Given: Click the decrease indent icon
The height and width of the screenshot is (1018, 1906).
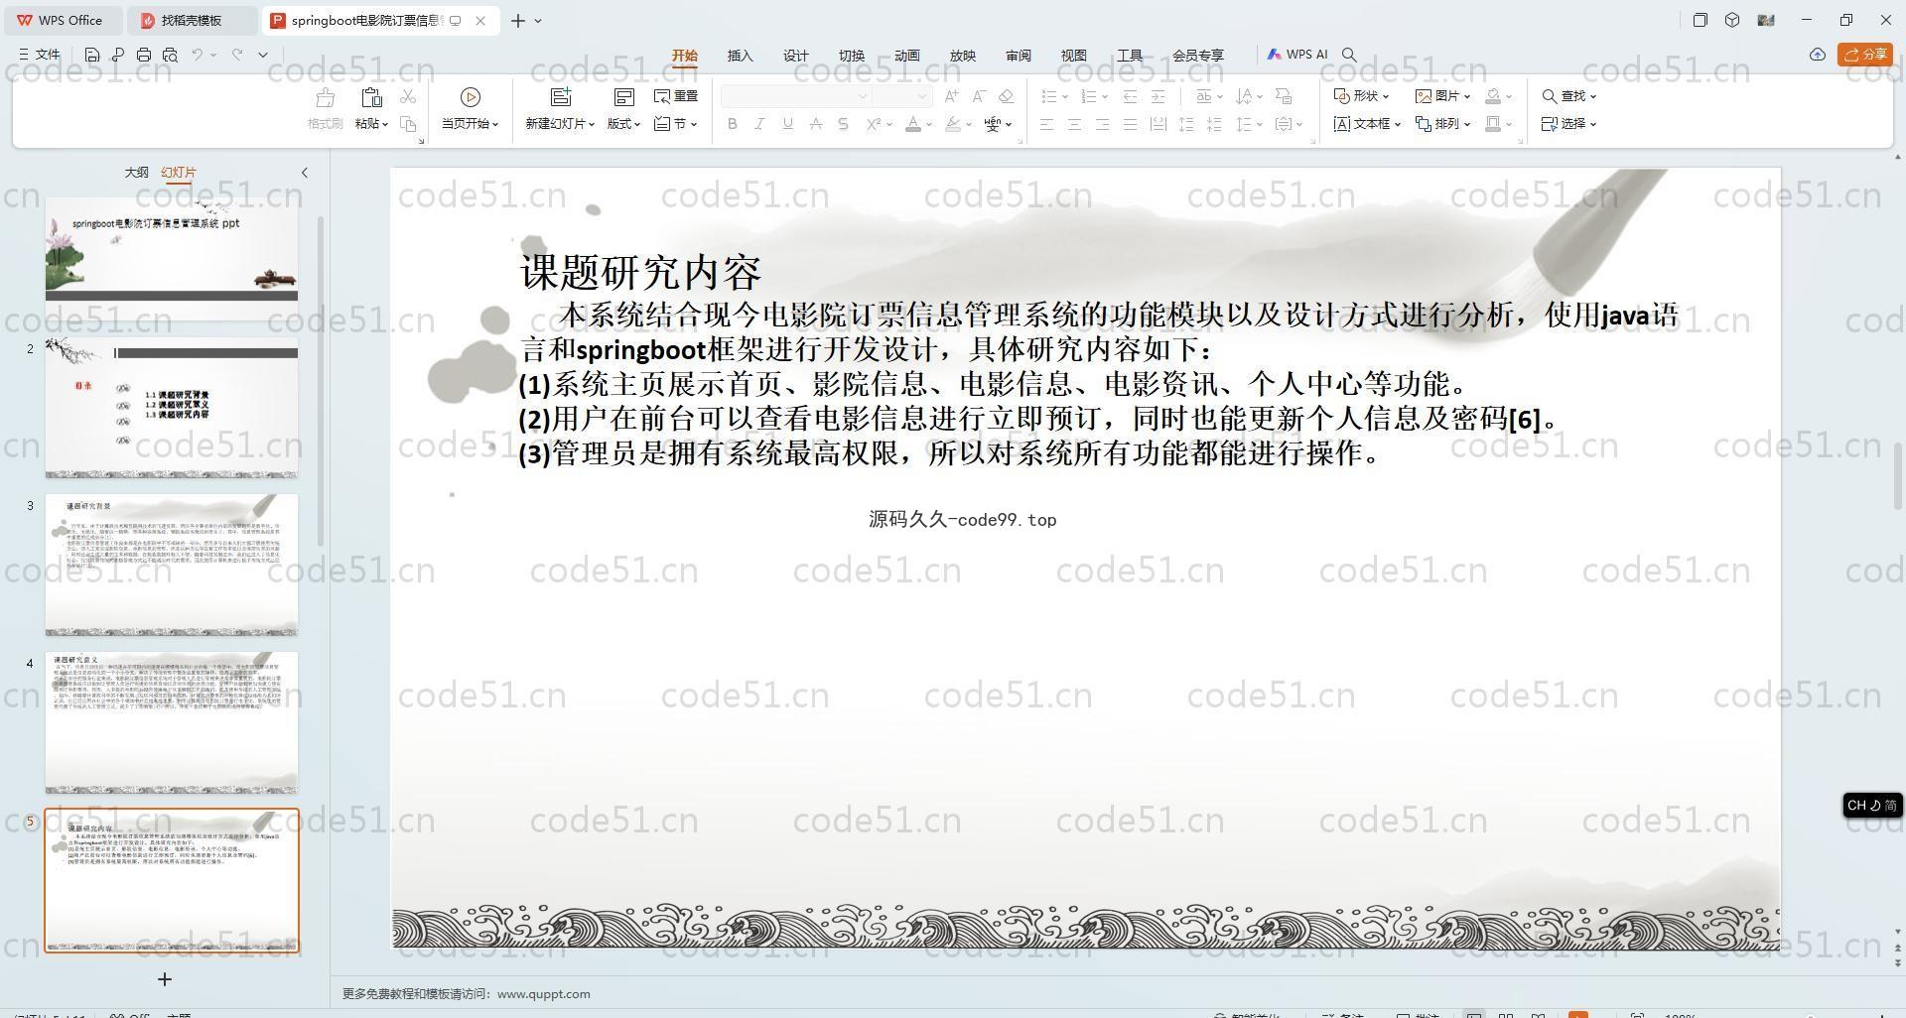Looking at the screenshot, I should 1130,96.
